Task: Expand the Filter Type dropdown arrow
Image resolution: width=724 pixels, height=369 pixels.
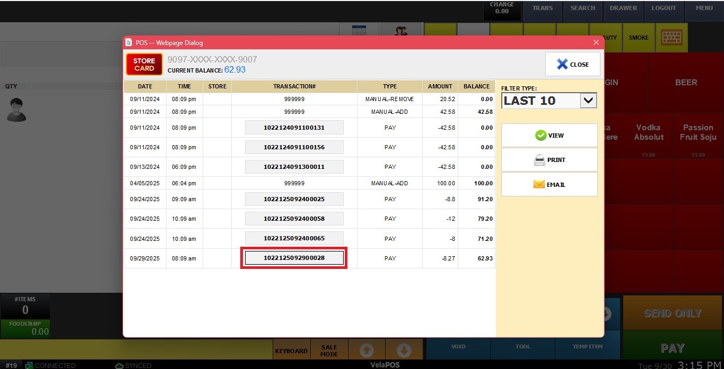Action: point(588,101)
